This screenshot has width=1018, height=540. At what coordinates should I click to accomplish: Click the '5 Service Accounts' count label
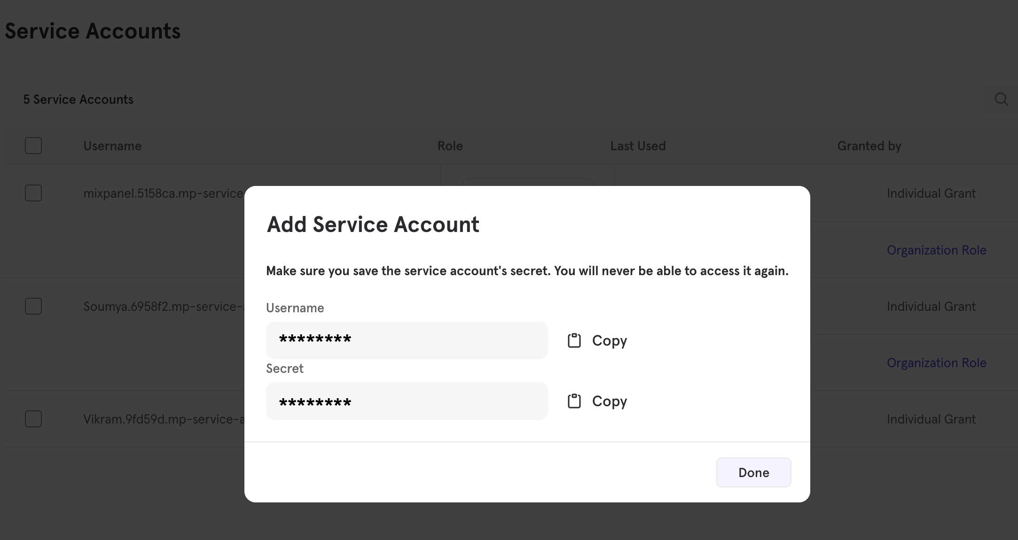coord(78,100)
